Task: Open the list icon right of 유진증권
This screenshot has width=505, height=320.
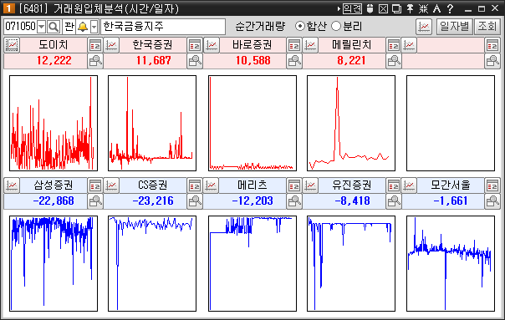Action: [394, 185]
